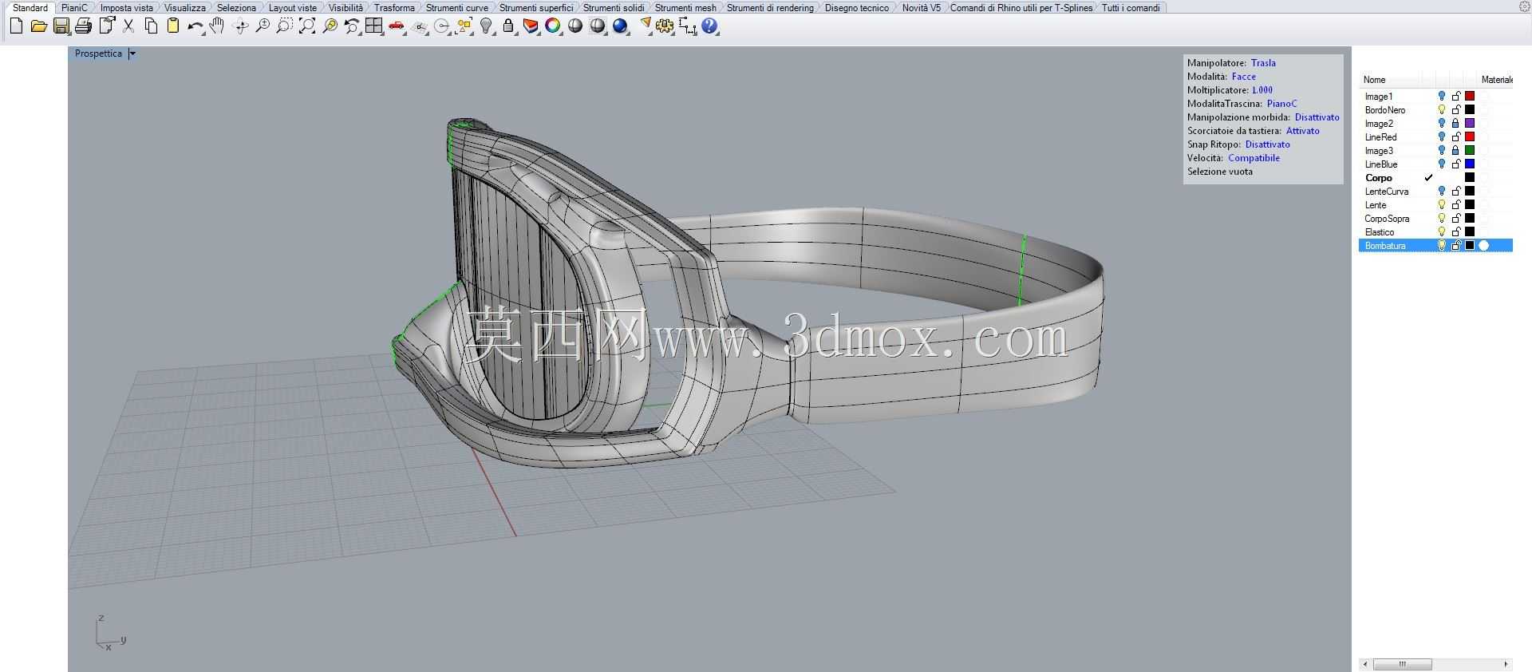Screen dimensions: 1532x672
Task: Click the padlock Lock objects icon
Action: tap(508, 26)
